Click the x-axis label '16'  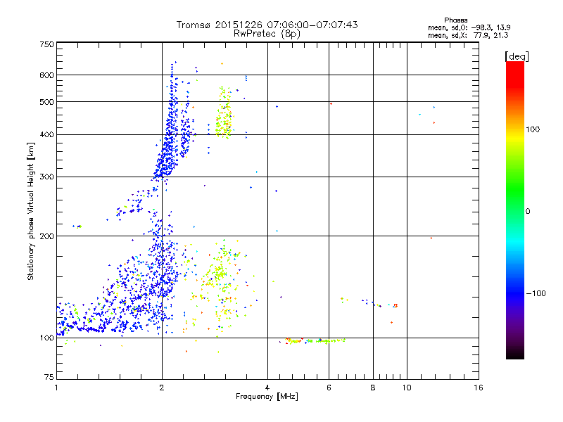[479, 388]
